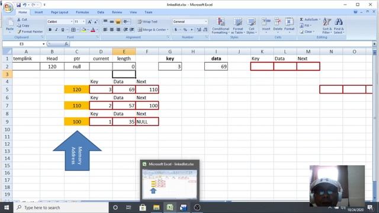This screenshot has height=213, width=379.
Task: Toggle Center text alignment
Action: click(x=112, y=30)
